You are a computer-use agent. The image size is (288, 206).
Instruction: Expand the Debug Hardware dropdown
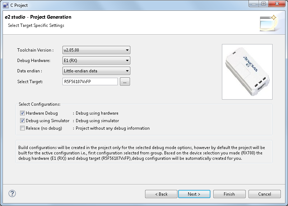[96, 61]
